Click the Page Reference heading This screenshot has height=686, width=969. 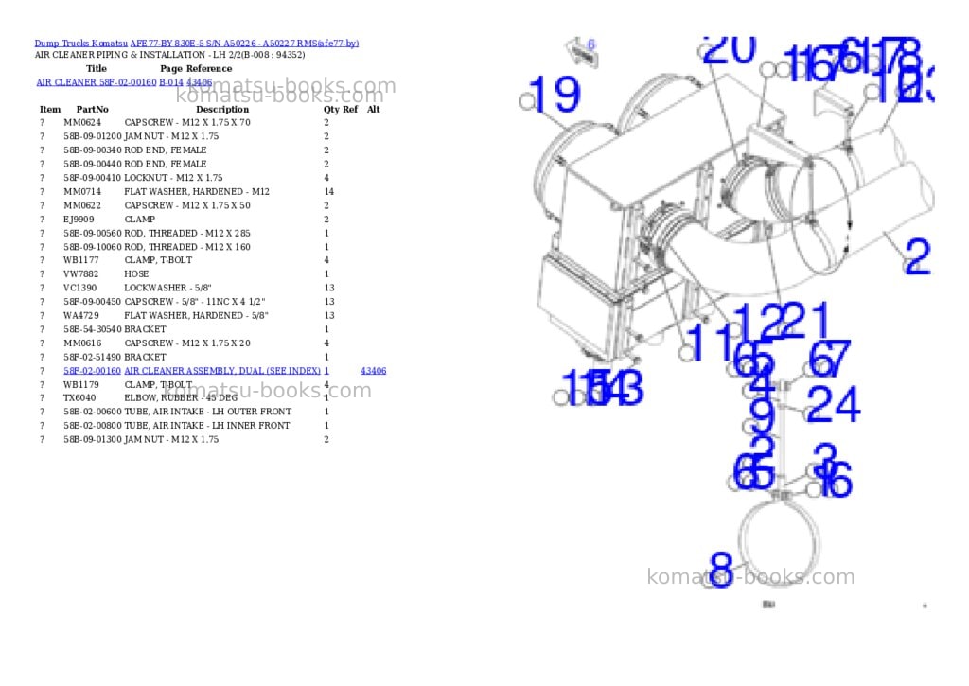(196, 68)
